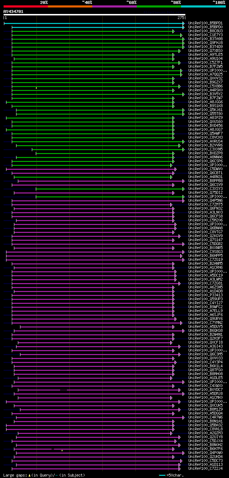Screen dimensions: 229x478
Task: Click the purple ~60% legend color segment
Action: [114, 6]
